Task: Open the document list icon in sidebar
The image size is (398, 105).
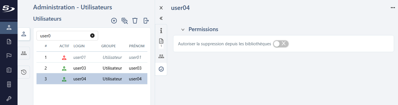Action: [9, 42]
